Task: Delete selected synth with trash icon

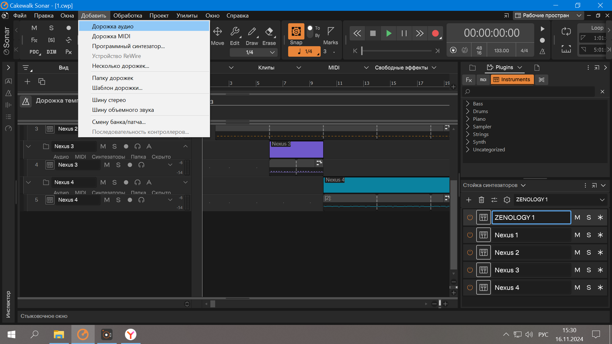Action: 481,200
